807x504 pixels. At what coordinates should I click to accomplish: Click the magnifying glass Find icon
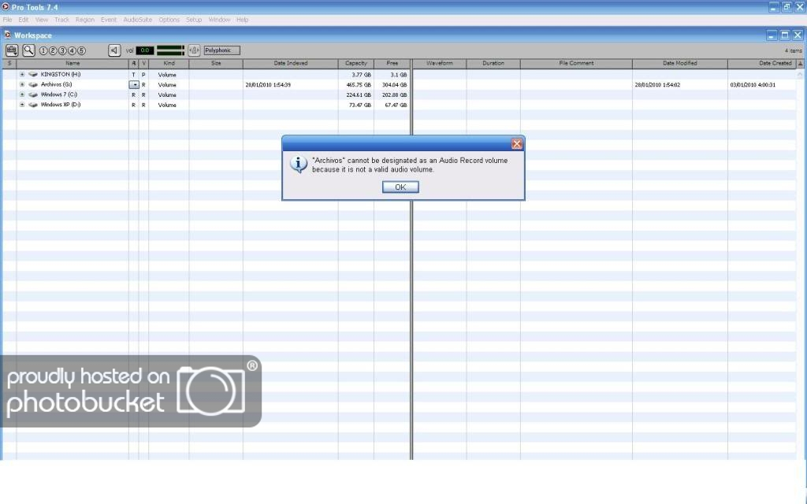28,50
